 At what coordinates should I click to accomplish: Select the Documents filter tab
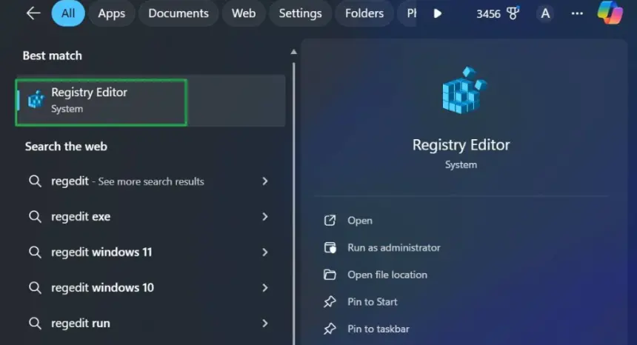180,13
